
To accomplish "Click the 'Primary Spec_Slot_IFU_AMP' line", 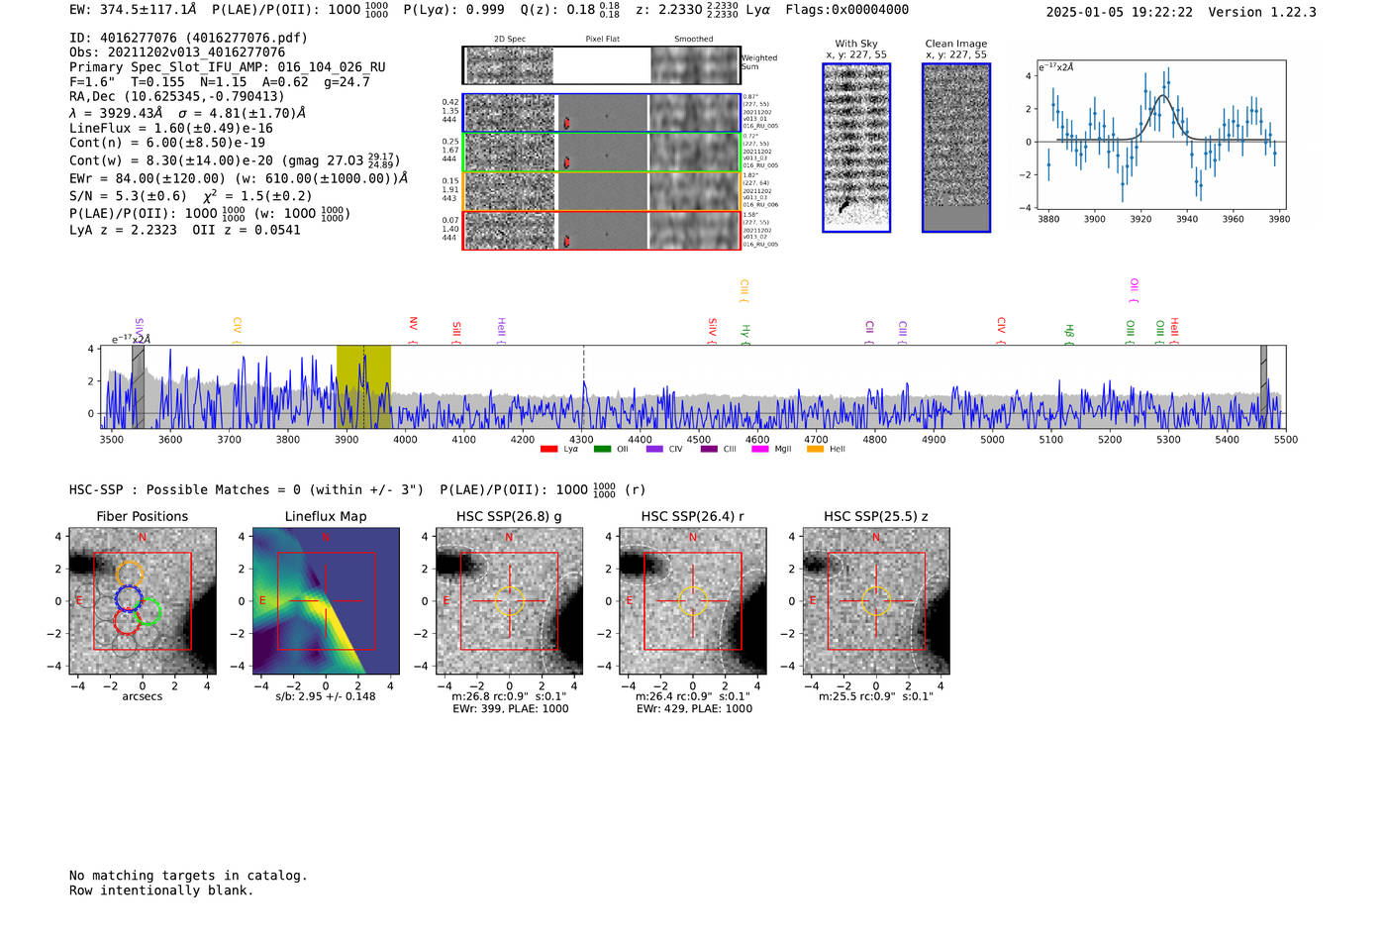I will click(228, 67).
